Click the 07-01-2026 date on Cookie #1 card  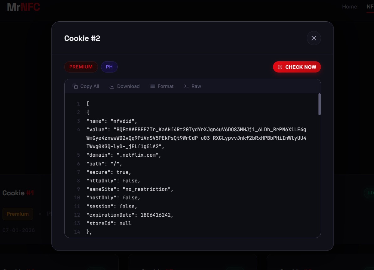[19, 230]
